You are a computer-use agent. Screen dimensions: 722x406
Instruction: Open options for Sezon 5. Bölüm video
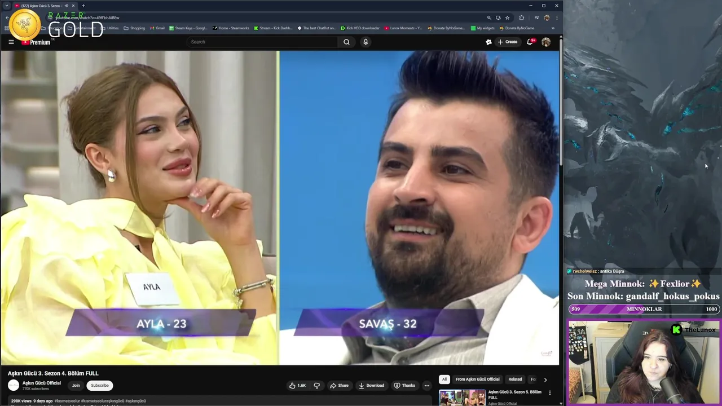tap(550, 392)
